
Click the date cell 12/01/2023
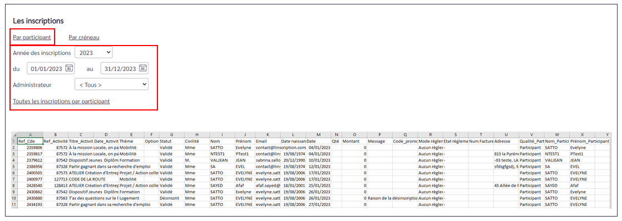pos(319,167)
